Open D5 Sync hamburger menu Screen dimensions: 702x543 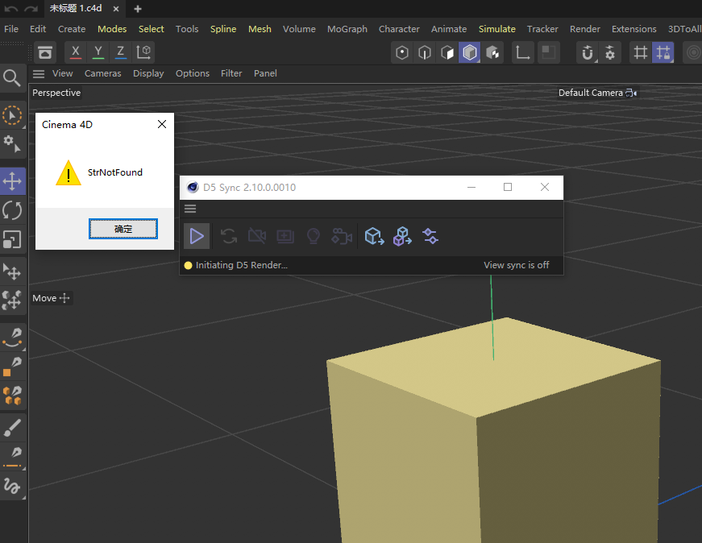190,209
